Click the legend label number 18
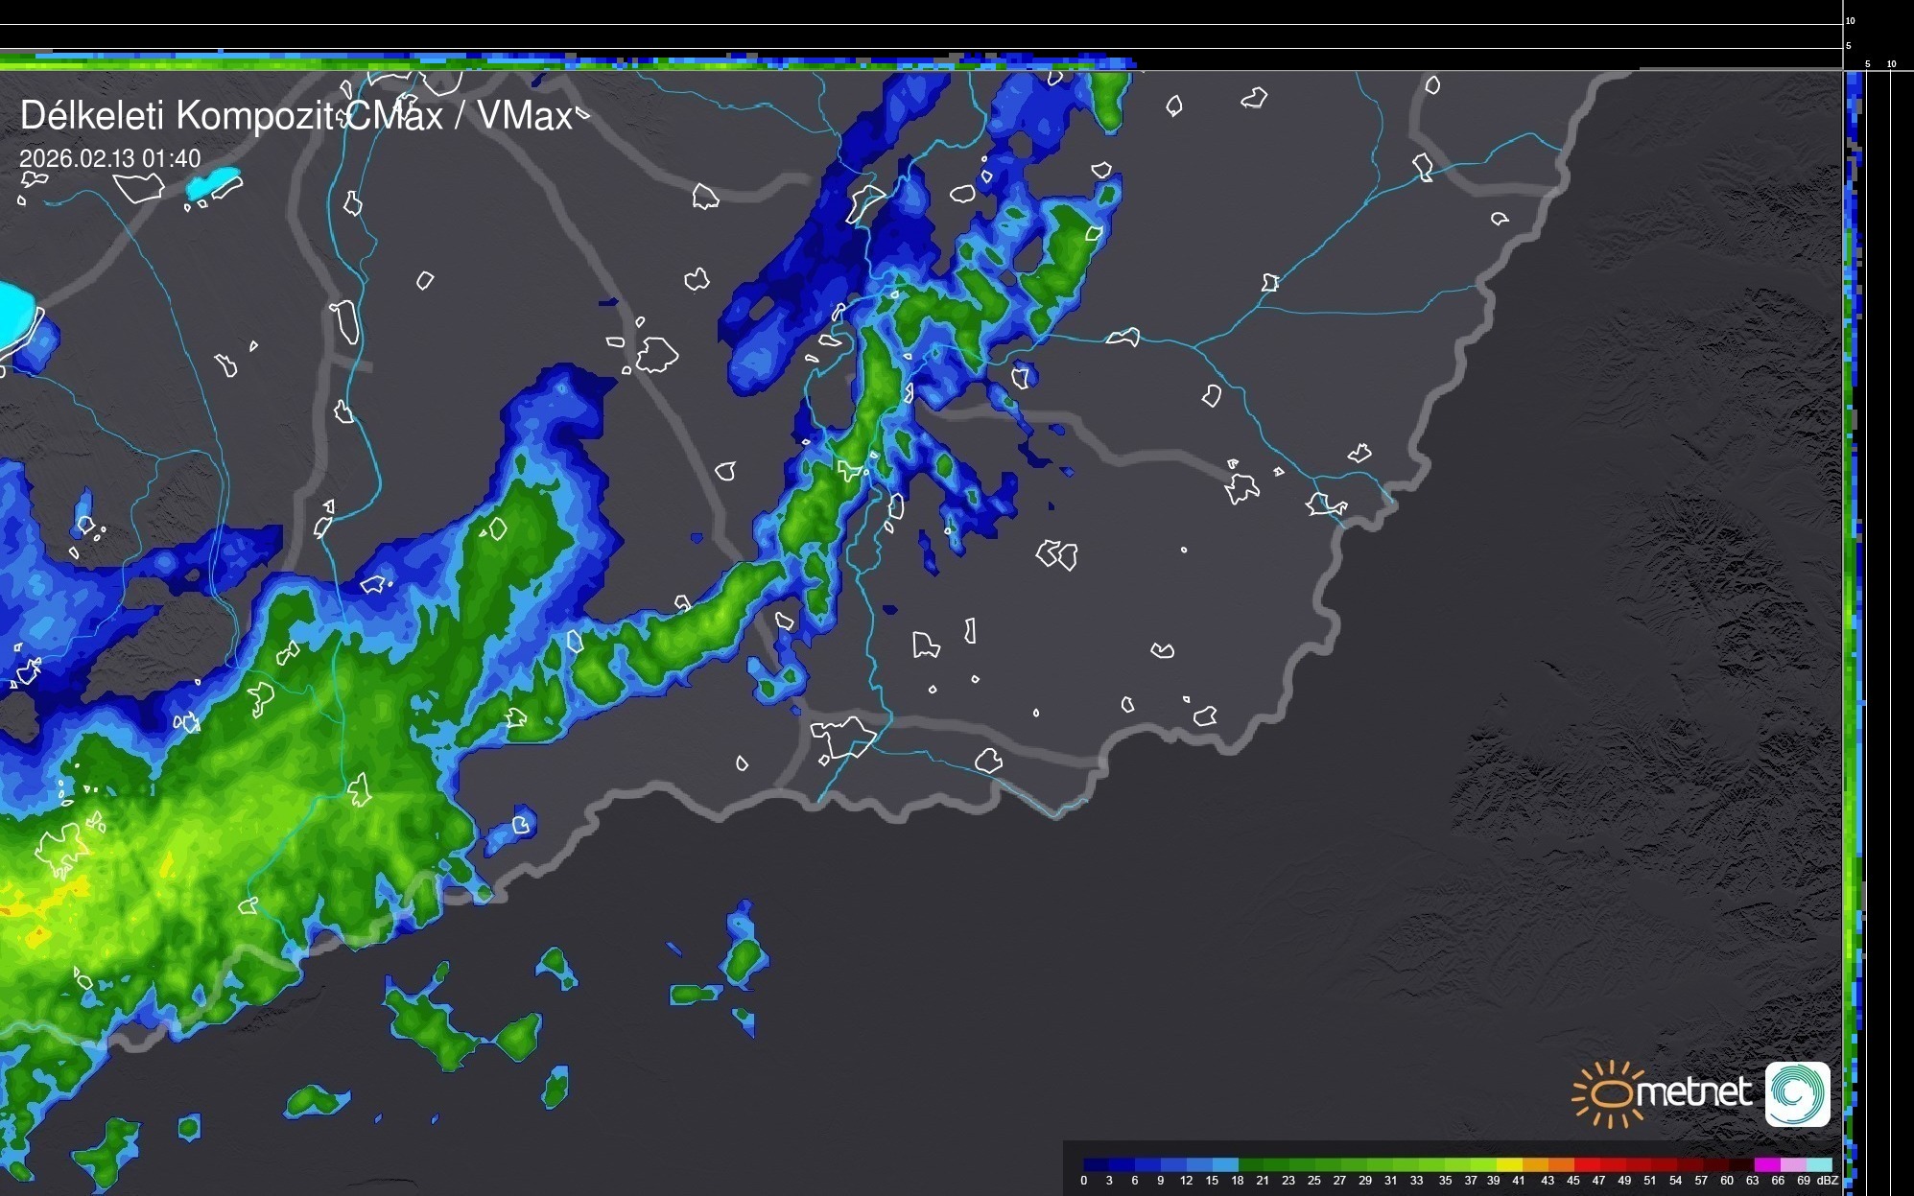 click(x=1237, y=1181)
